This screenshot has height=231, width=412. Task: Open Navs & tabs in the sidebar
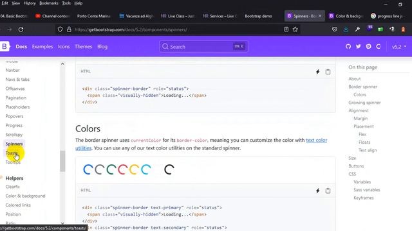[17, 80]
